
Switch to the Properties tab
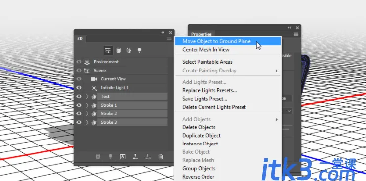(202, 34)
